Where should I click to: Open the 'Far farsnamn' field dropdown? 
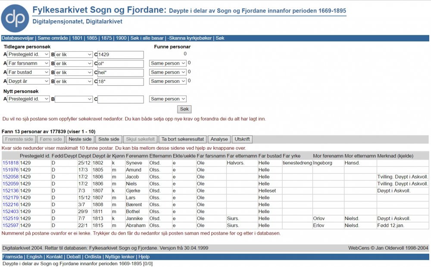[28, 63]
